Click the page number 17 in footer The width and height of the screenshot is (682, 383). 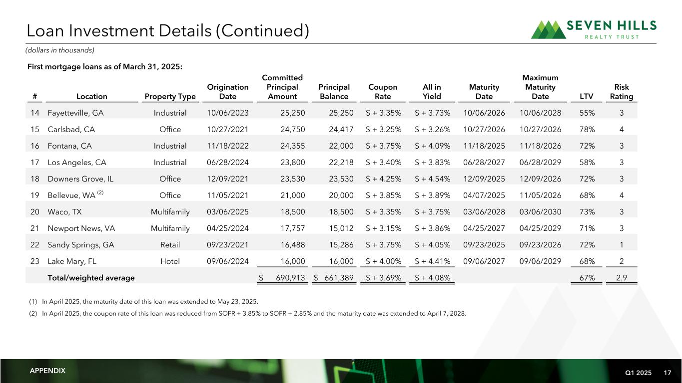coord(668,372)
